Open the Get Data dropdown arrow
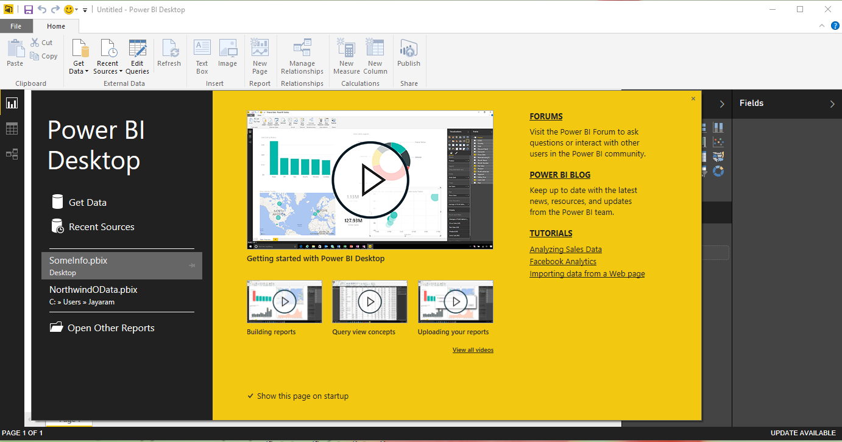The height and width of the screenshot is (442, 842). click(85, 71)
